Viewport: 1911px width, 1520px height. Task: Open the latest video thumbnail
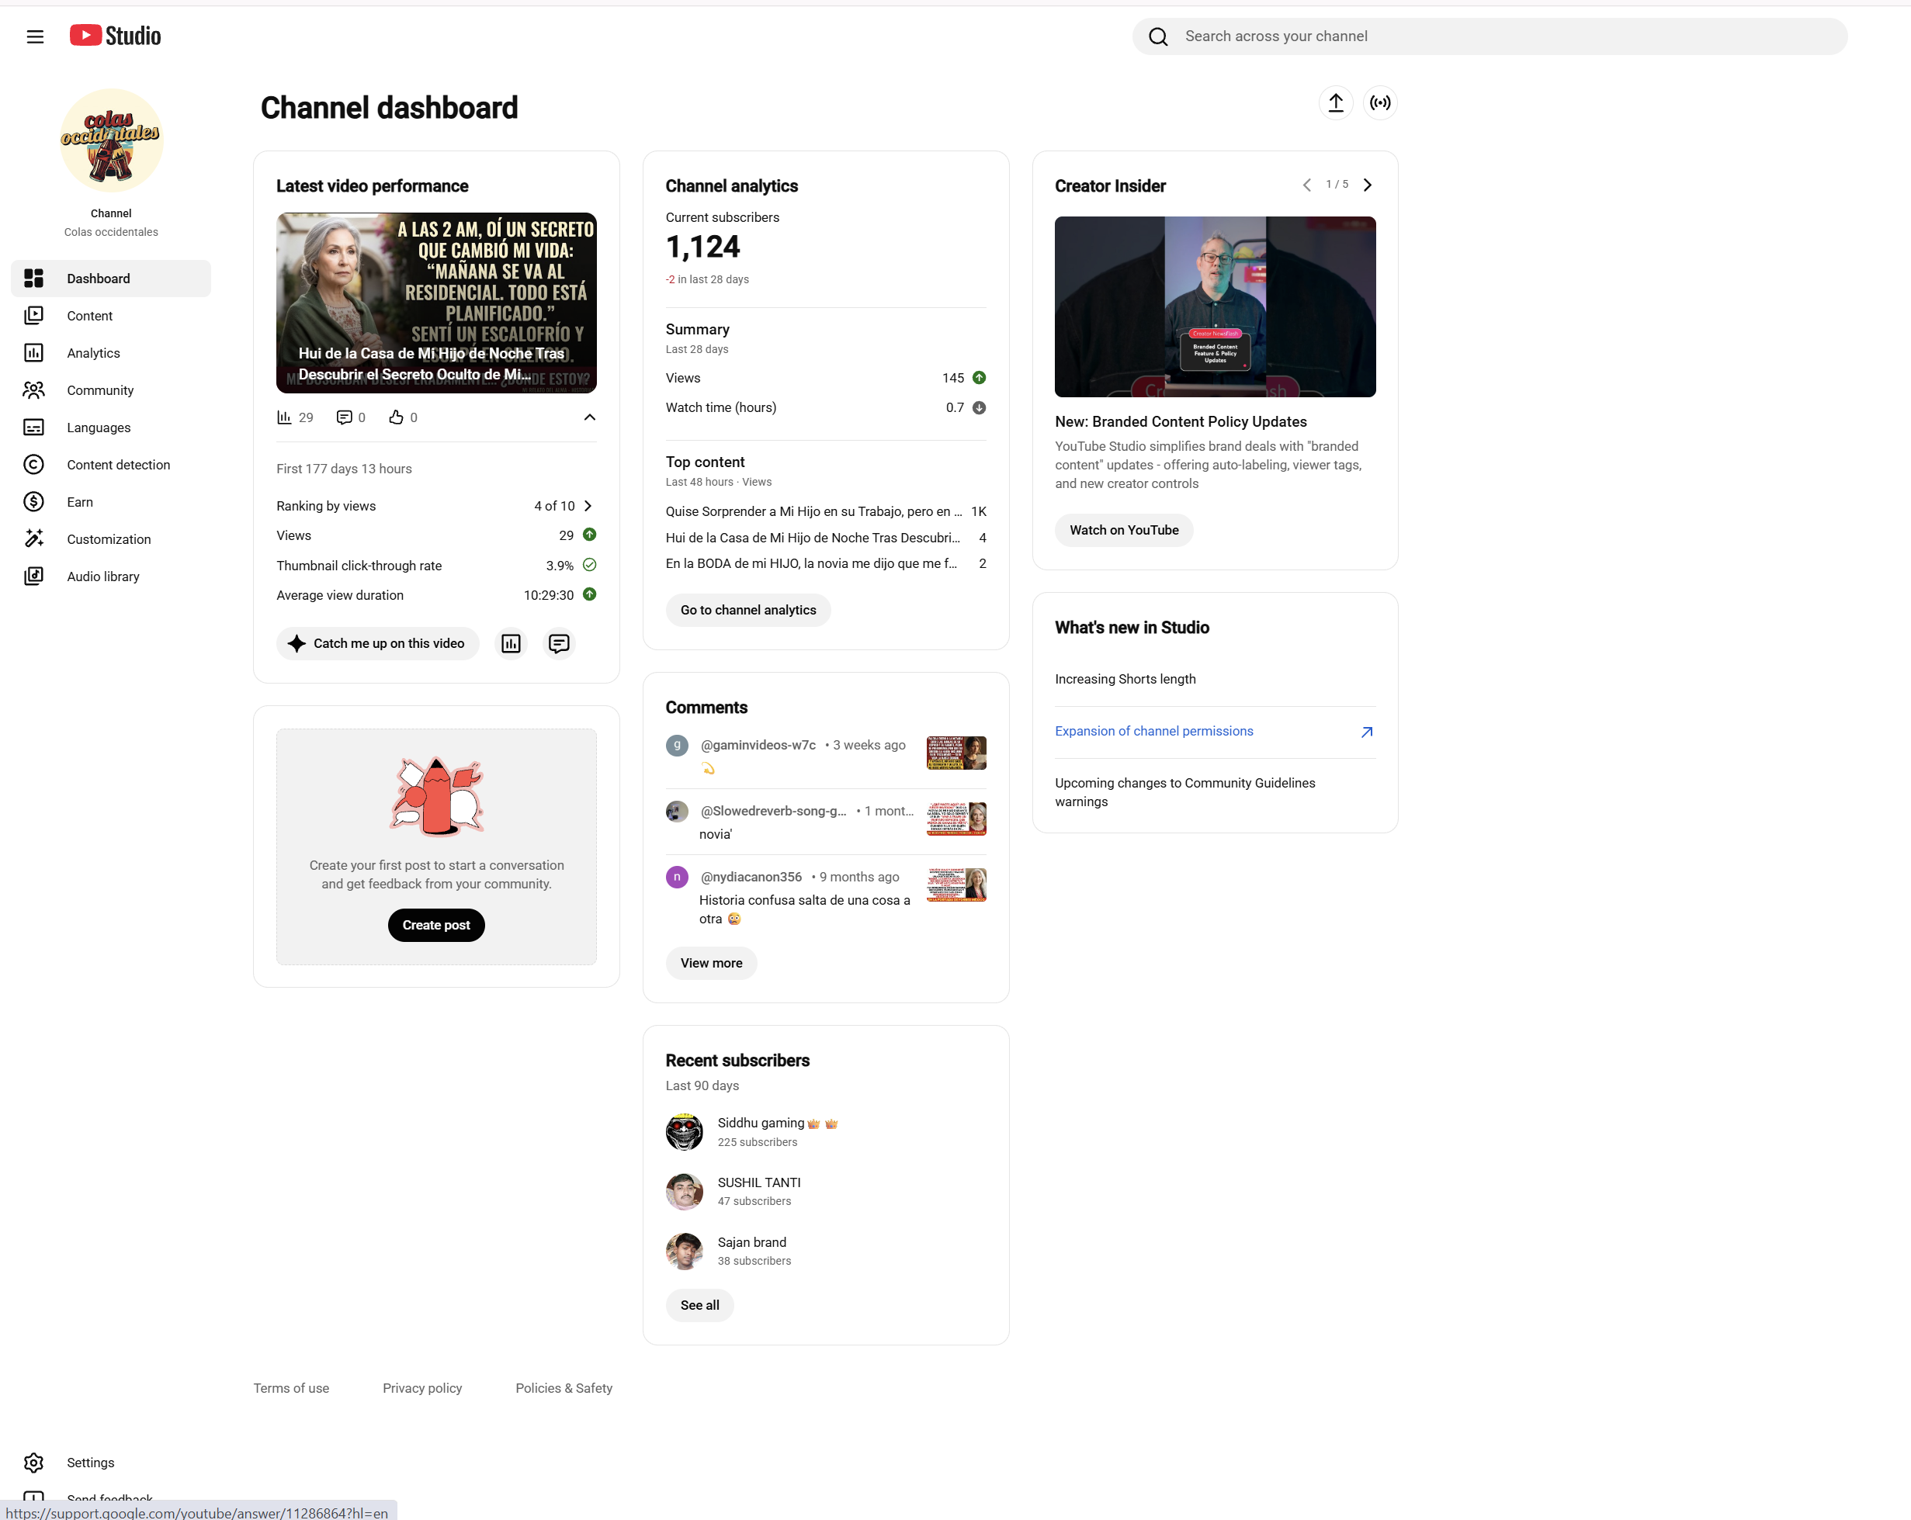(x=436, y=303)
